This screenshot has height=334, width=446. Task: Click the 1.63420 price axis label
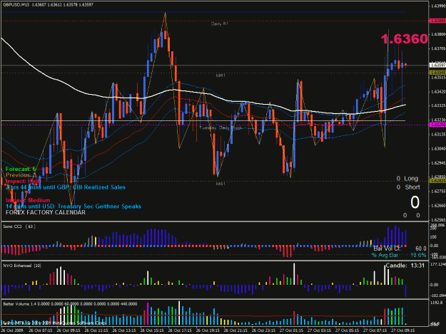point(438,92)
